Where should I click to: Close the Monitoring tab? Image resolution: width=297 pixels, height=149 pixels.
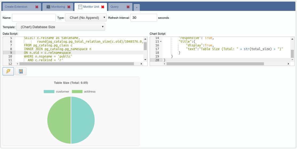click(69, 7)
